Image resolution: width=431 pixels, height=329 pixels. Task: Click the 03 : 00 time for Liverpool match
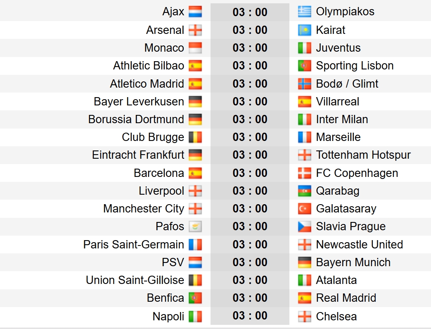250,191
